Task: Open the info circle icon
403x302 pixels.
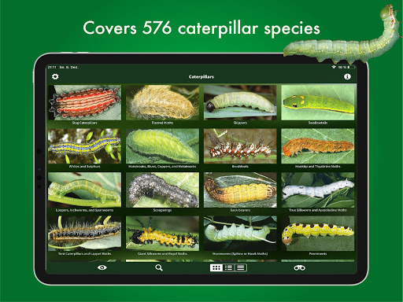Action: click(x=347, y=76)
